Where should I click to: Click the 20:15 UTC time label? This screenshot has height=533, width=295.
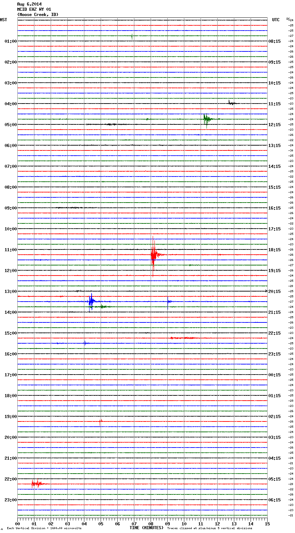[275, 292]
